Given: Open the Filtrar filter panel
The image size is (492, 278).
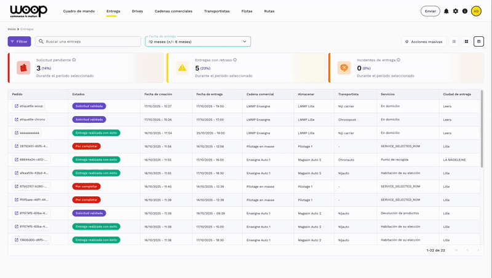Looking at the screenshot, I should (x=19, y=42).
